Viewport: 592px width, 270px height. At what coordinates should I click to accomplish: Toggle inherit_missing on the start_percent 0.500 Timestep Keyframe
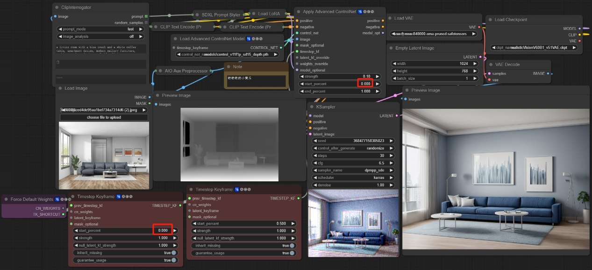point(292,246)
